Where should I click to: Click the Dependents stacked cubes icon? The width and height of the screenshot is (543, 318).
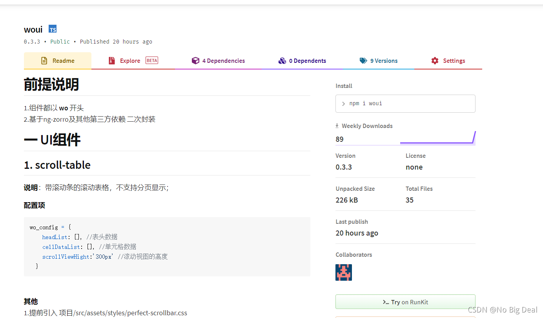point(282,61)
